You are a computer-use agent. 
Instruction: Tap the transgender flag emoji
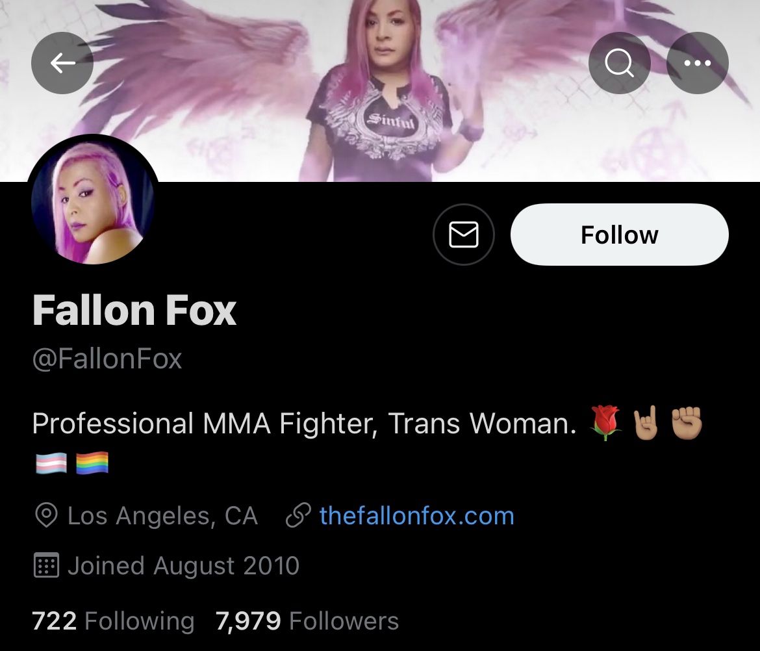(x=51, y=463)
